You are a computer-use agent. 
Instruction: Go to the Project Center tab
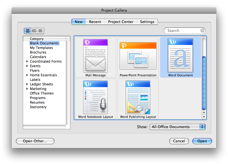(120, 22)
